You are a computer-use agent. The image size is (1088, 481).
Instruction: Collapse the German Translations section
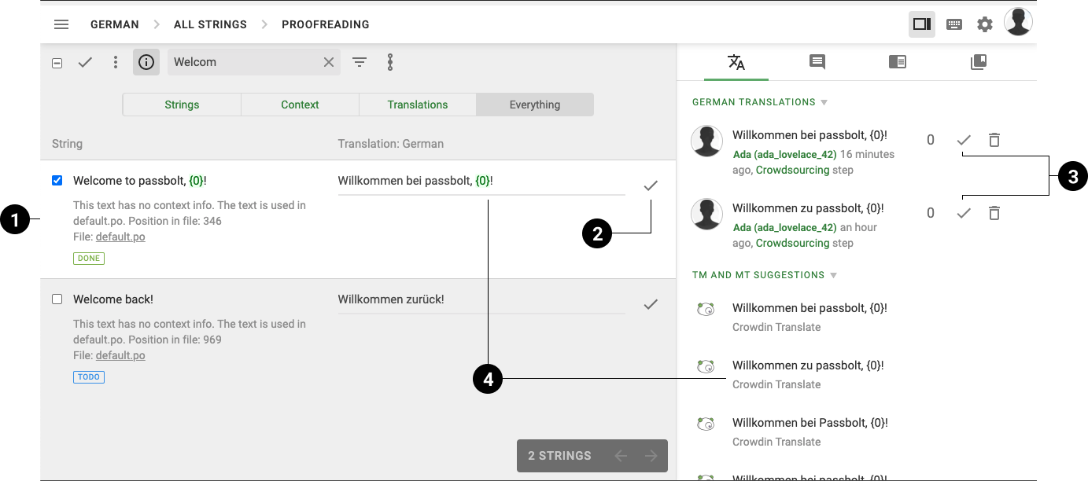(x=824, y=102)
